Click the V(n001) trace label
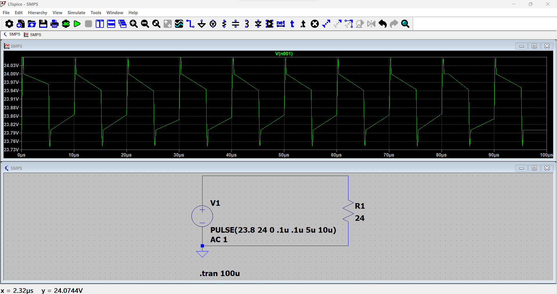The height and width of the screenshot is (294, 557). (x=284, y=54)
